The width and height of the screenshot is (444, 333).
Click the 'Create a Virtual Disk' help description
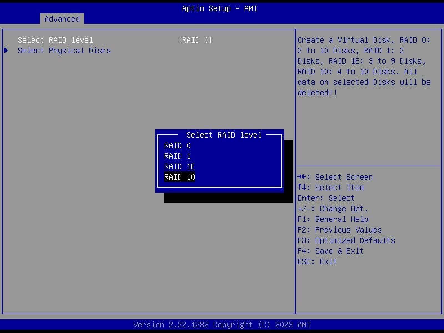click(x=364, y=66)
